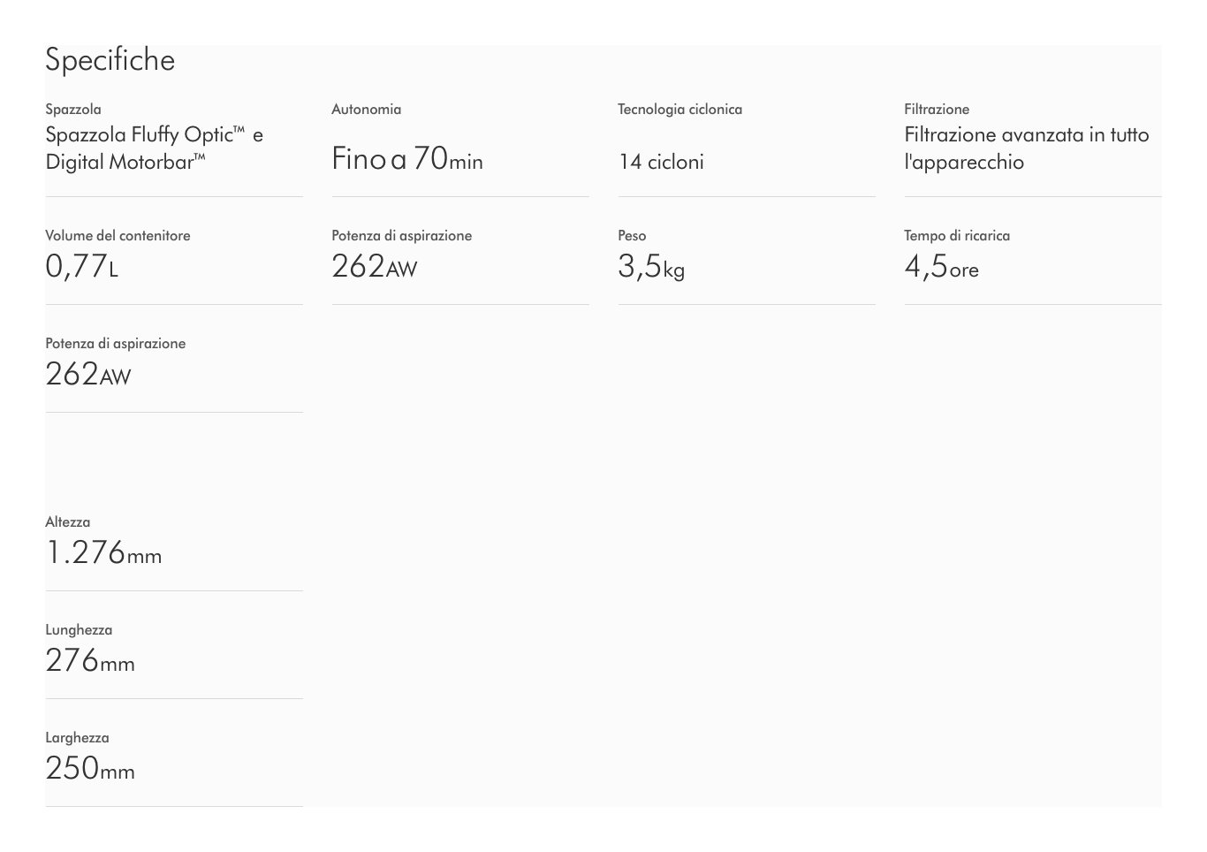The height and width of the screenshot is (852, 1207).
Task: Click the Specifiche section heading
Action: point(110,60)
